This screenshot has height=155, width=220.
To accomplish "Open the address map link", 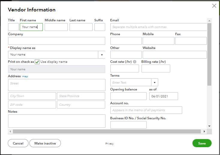I will click(25, 76).
